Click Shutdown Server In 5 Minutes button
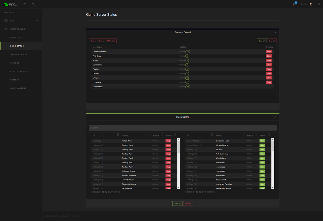323x221 pixels. pyautogui.click(x=103, y=41)
